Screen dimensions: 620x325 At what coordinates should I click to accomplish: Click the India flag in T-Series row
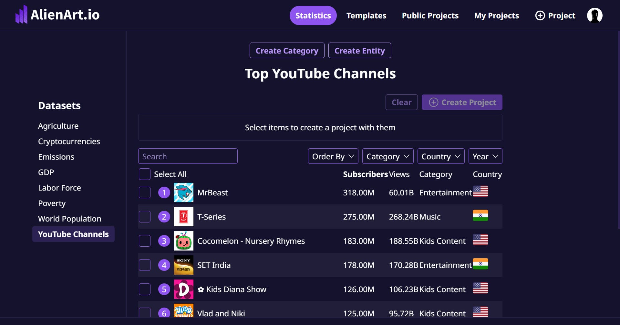[480, 215]
